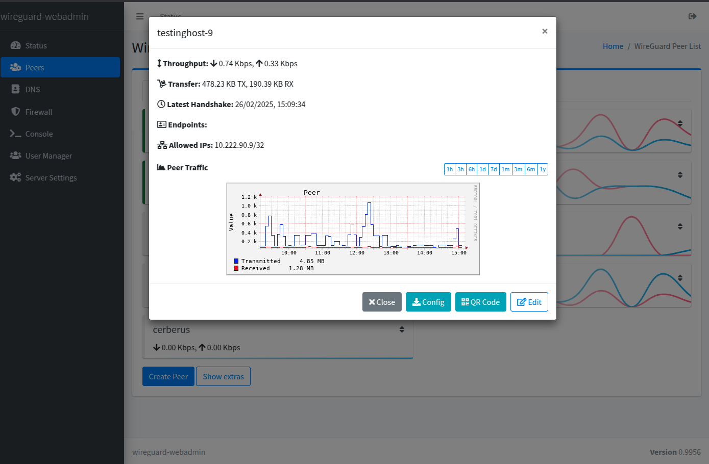Image resolution: width=709 pixels, height=464 pixels.
Task: Download peer config with Config button
Action: [x=428, y=302]
